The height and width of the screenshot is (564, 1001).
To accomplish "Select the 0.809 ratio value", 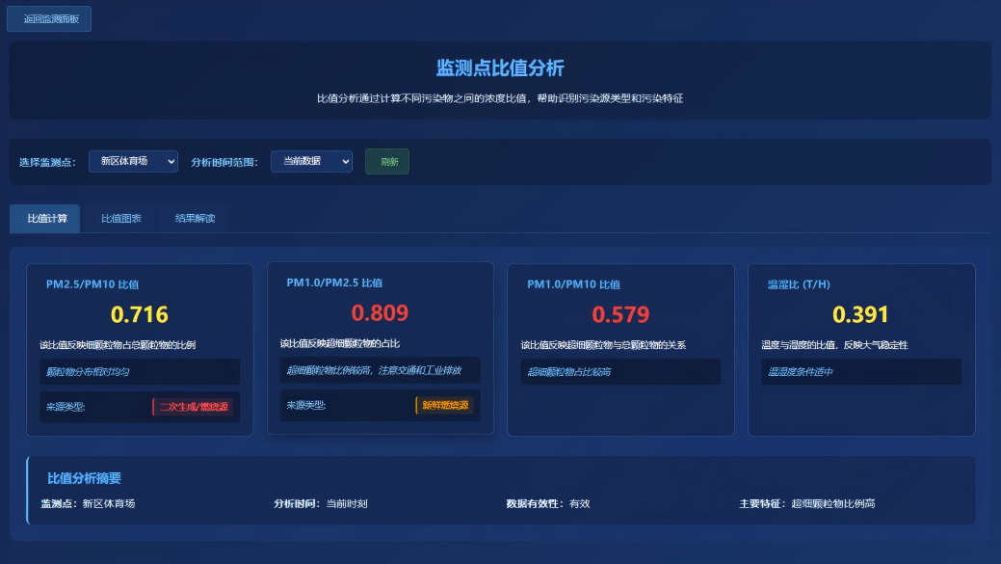I will click(380, 312).
